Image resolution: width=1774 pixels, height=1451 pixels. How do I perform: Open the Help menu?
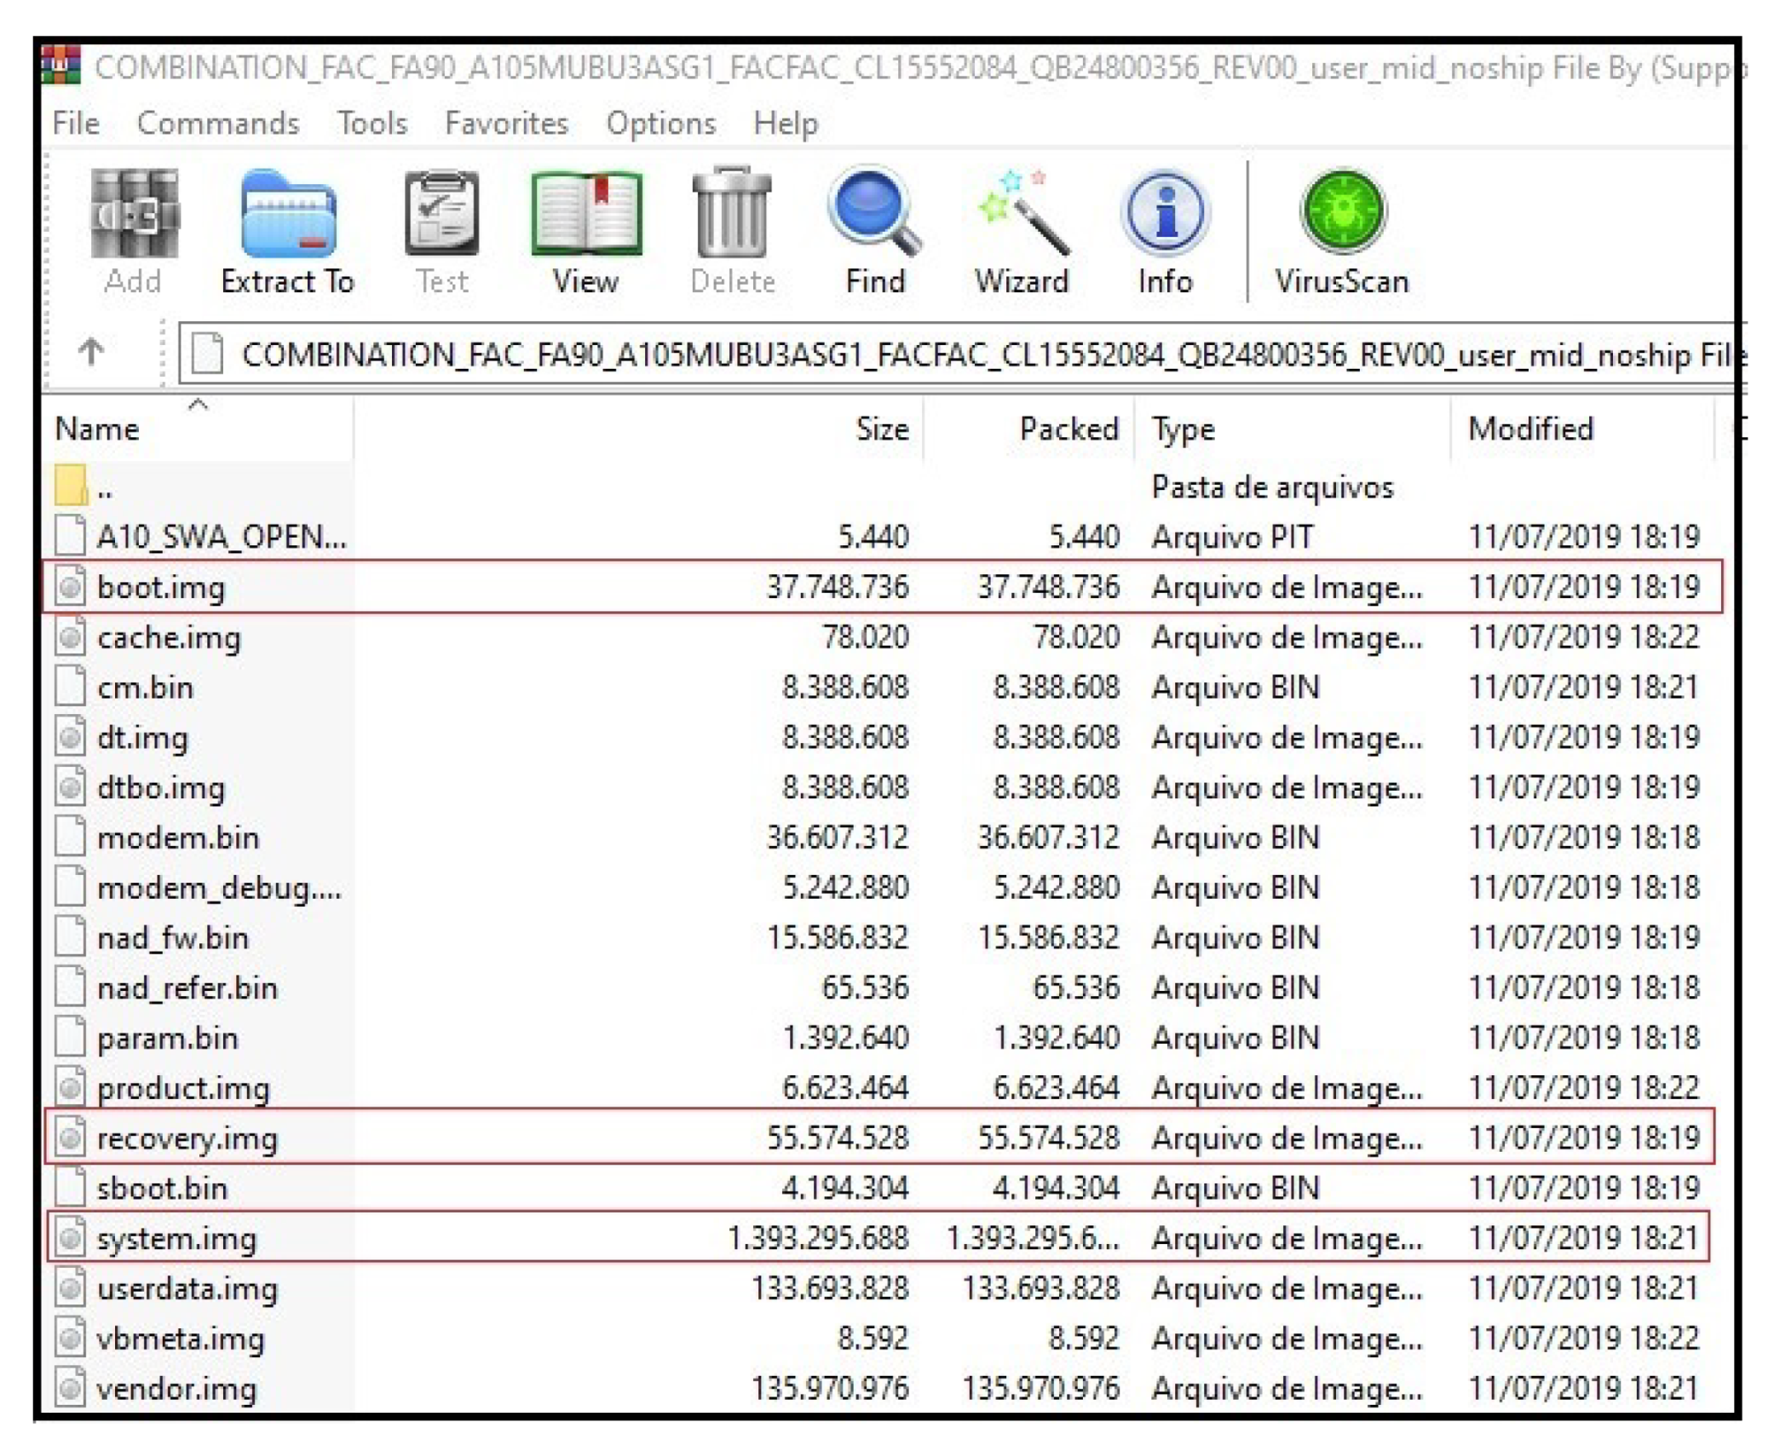click(x=786, y=124)
